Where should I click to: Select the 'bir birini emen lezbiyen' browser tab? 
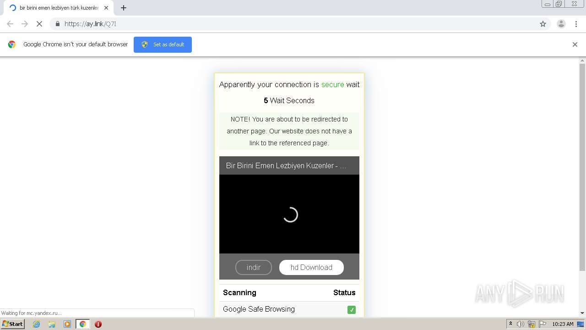(x=59, y=8)
